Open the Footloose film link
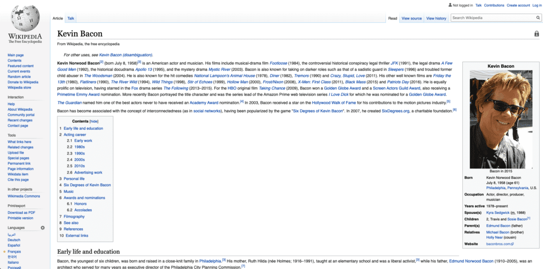The width and height of the screenshot is (543, 269). coord(278,63)
